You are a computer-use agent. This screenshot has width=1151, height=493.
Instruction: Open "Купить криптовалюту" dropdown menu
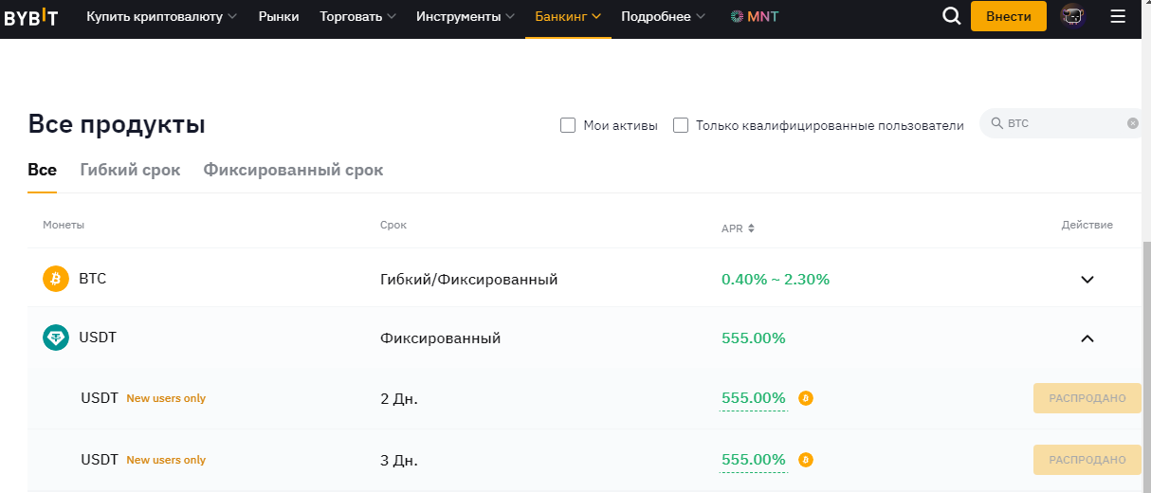[162, 16]
